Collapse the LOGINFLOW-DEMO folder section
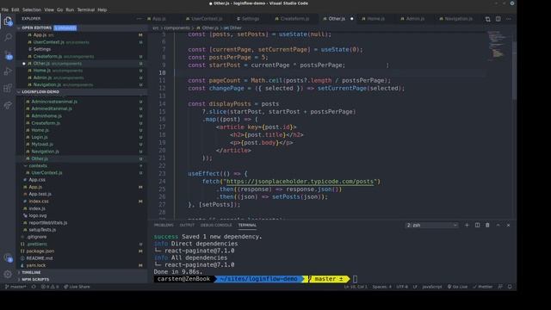 (19, 92)
